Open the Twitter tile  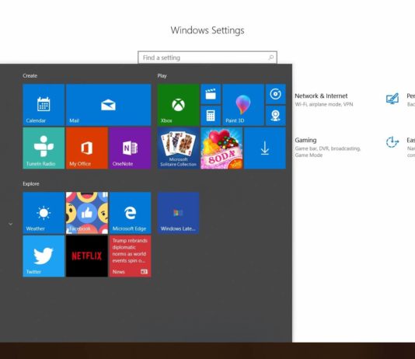pos(44,256)
